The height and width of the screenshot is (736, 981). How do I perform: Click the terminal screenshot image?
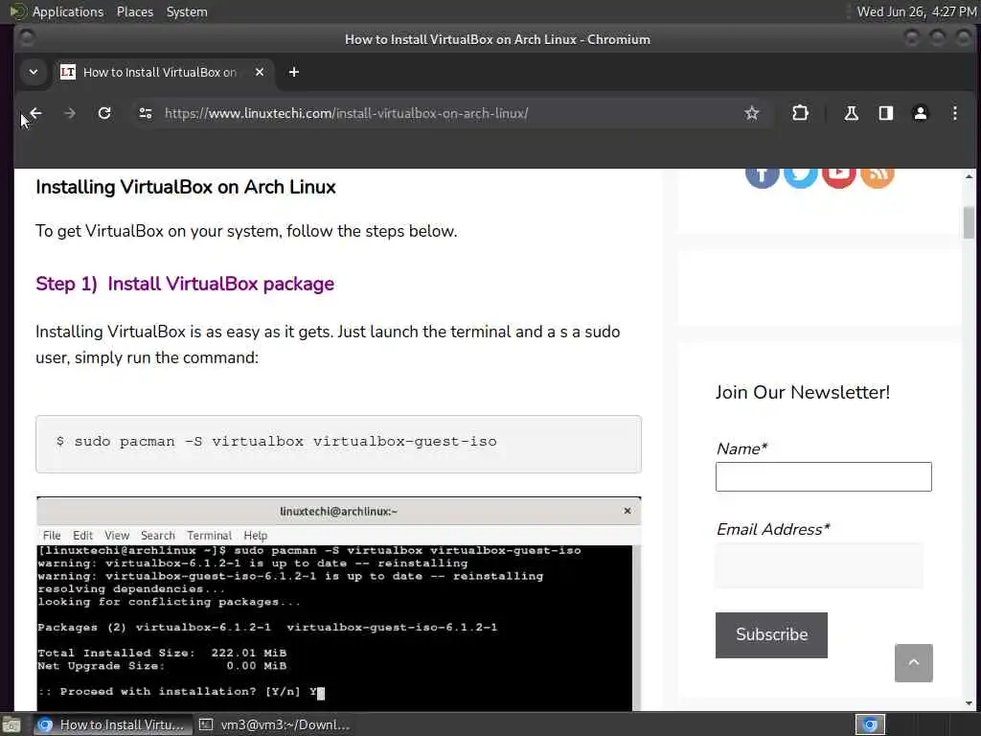pyautogui.click(x=338, y=604)
